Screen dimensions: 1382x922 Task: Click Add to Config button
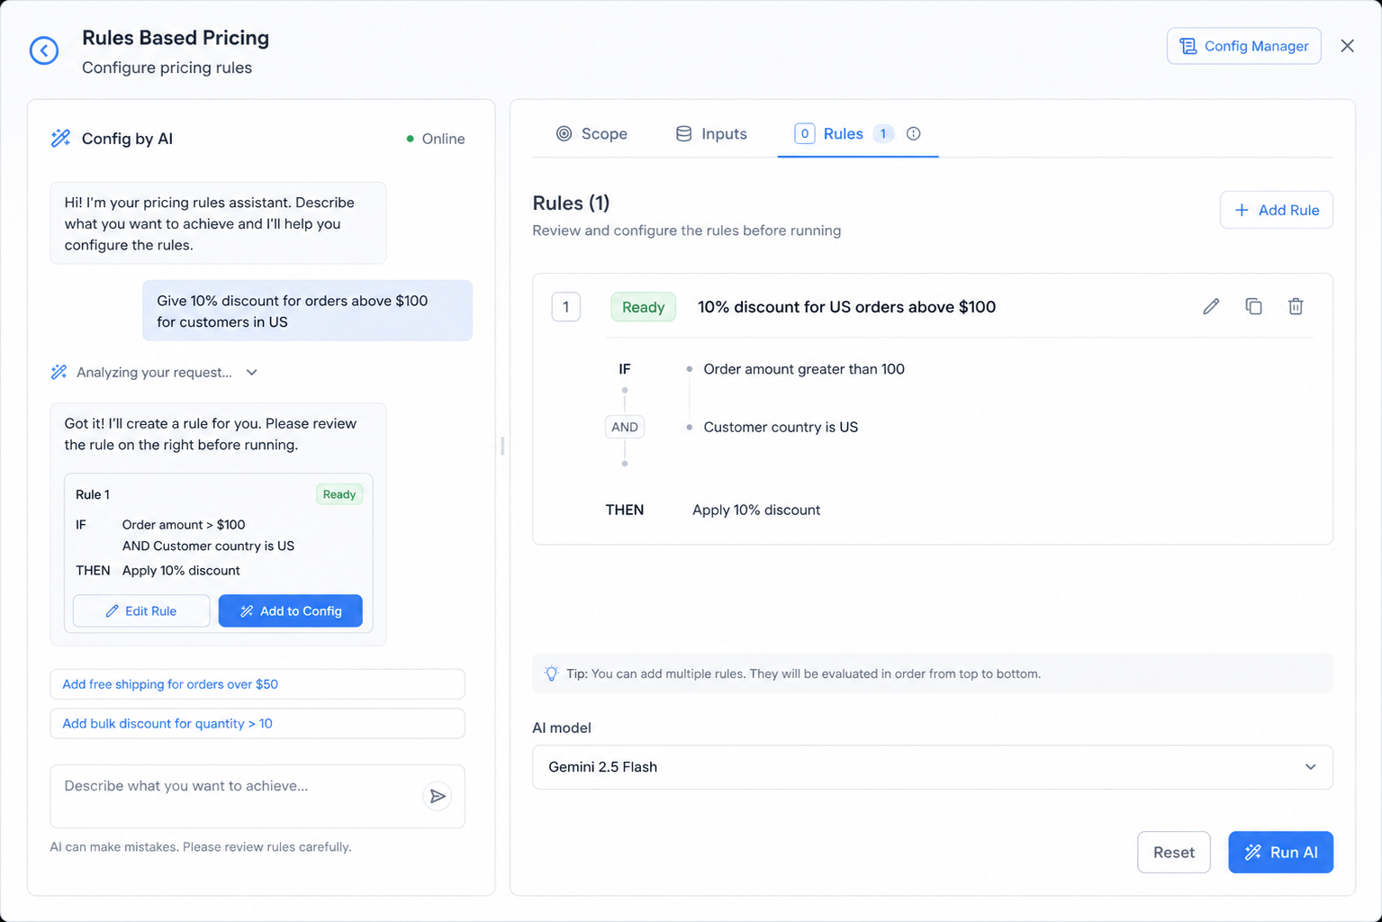290,610
